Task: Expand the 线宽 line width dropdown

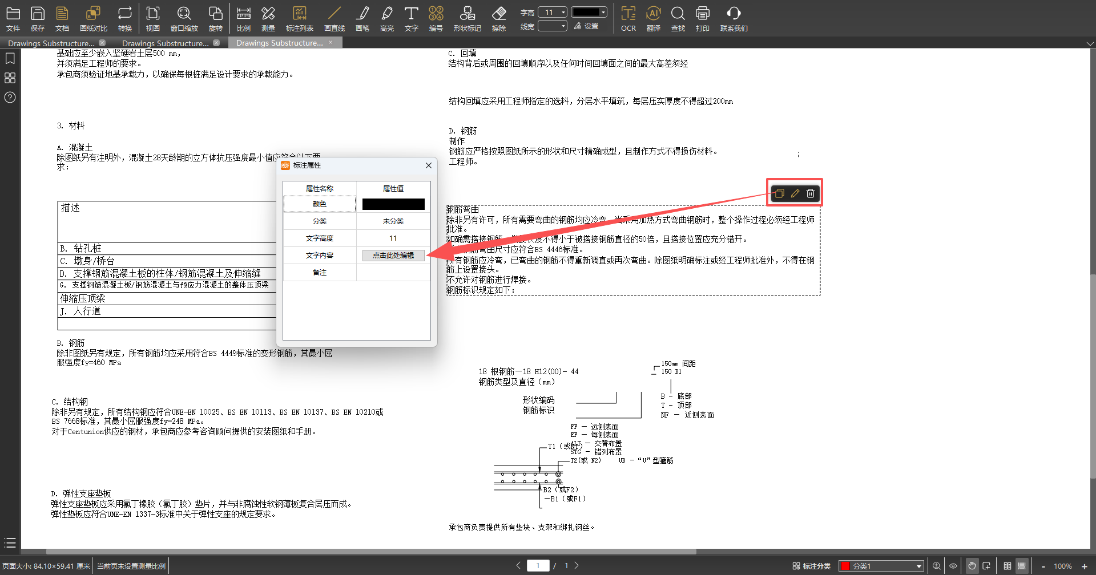Action: [x=552, y=26]
